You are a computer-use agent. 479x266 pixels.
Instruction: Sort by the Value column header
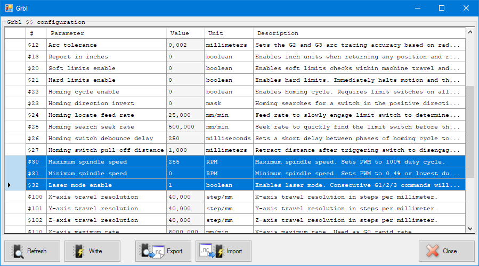coord(185,33)
